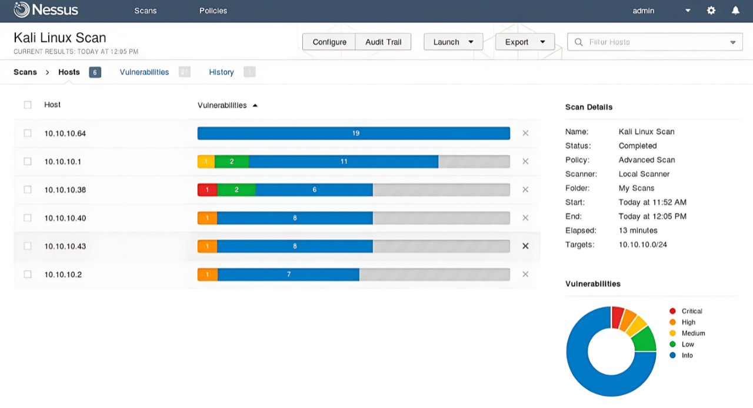Click the Filter Hosts search field

(x=654, y=42)
